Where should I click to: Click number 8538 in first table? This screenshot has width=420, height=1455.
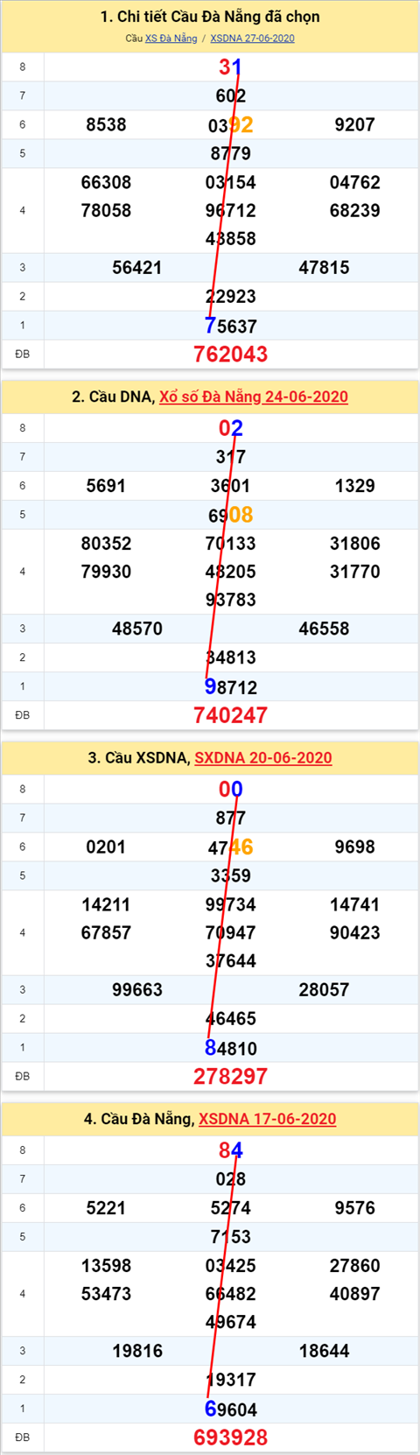(106, 125)
